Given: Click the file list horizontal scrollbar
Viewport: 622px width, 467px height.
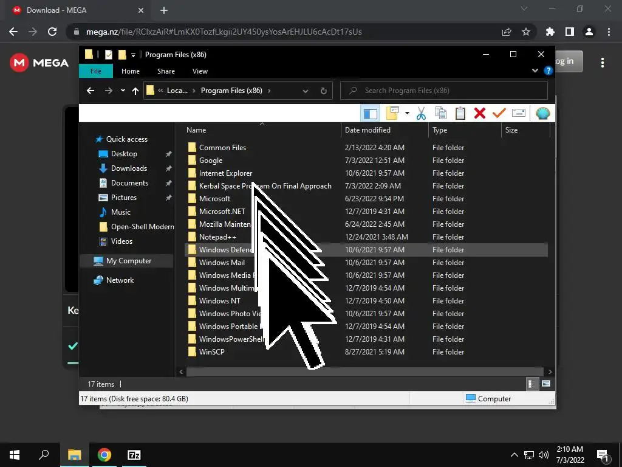Looking at the screenshot, I should pos(364,372).
